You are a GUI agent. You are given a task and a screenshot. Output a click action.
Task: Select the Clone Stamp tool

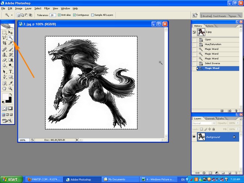[x=4, y=55]
